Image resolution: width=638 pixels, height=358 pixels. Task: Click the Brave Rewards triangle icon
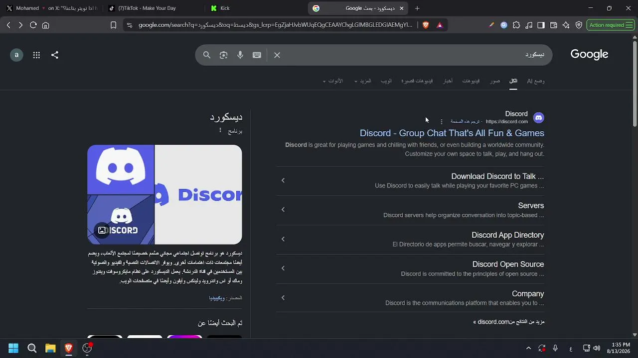tap(440, 25)
